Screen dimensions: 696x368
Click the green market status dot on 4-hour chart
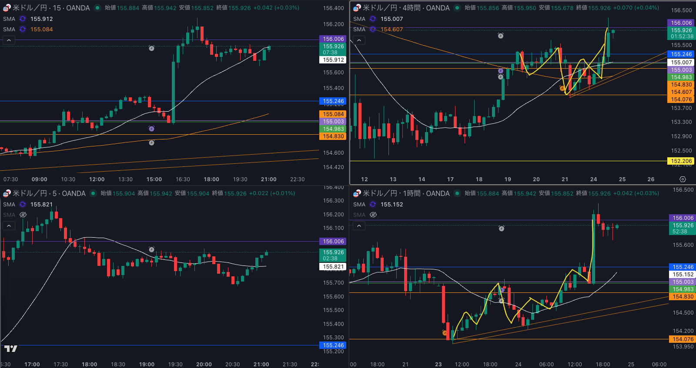[x=457, y=8]
